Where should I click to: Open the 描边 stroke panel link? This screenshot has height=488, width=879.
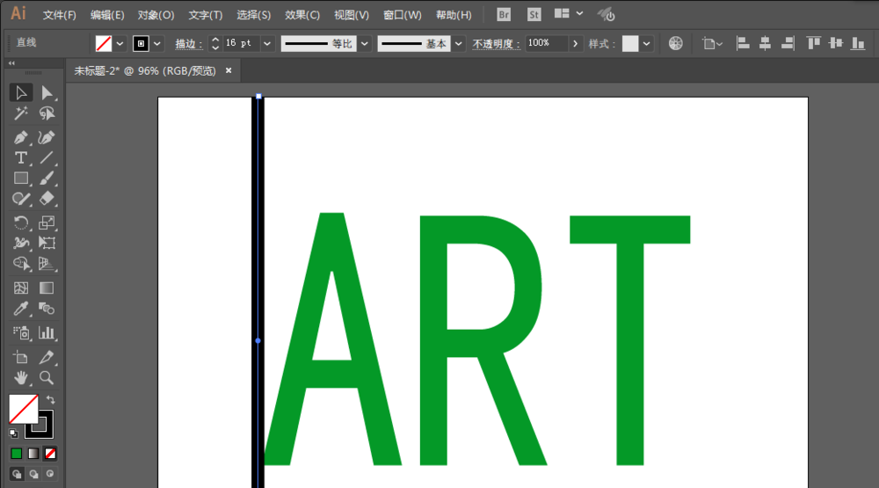click(189, 44)
